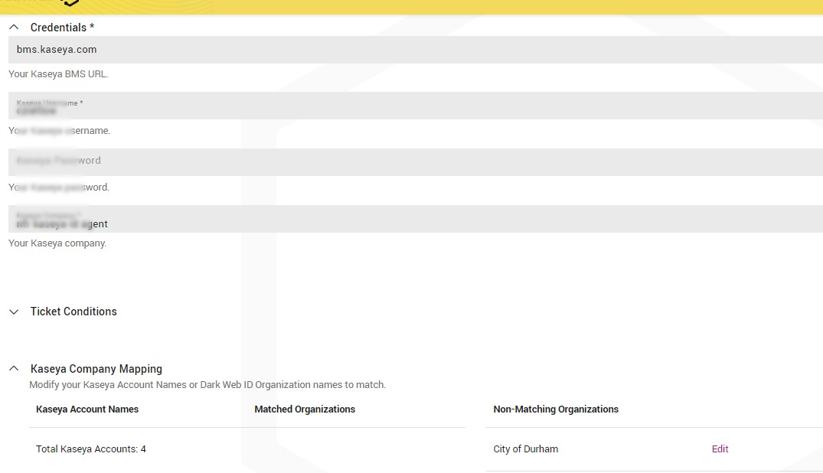Click the chevron beside Ticket Conditions

click(13, 311)
